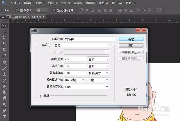Click the Photoshop Ps logo
Screen dimensions: 180x121
[x=4, y=3]
